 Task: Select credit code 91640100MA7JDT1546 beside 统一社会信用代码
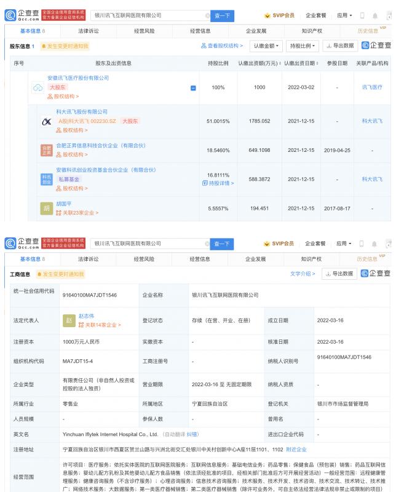(90, 295)
